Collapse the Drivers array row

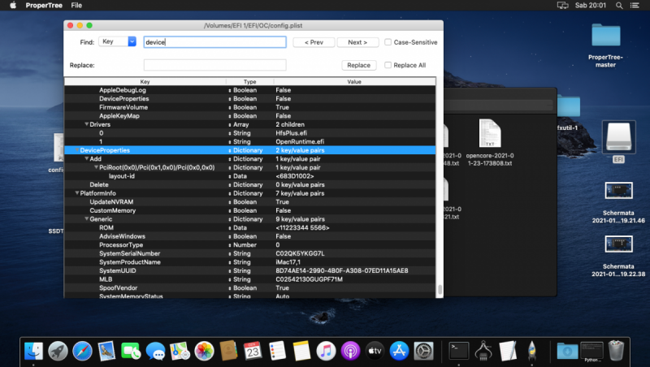[x=87, y=124]
